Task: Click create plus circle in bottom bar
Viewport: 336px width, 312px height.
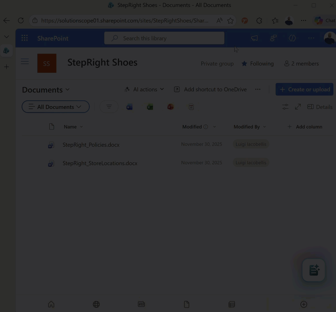Action: point(304,304)
